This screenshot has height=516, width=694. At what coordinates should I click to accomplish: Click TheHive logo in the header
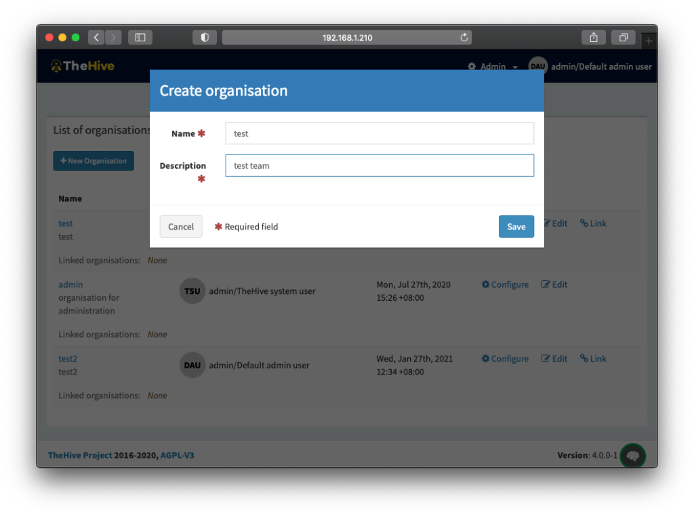[83, 66]
